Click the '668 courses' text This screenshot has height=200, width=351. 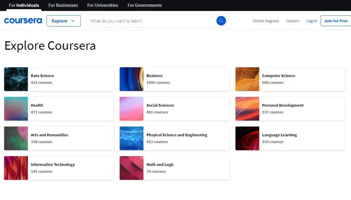pyautogui.click(x=273, y=82)
